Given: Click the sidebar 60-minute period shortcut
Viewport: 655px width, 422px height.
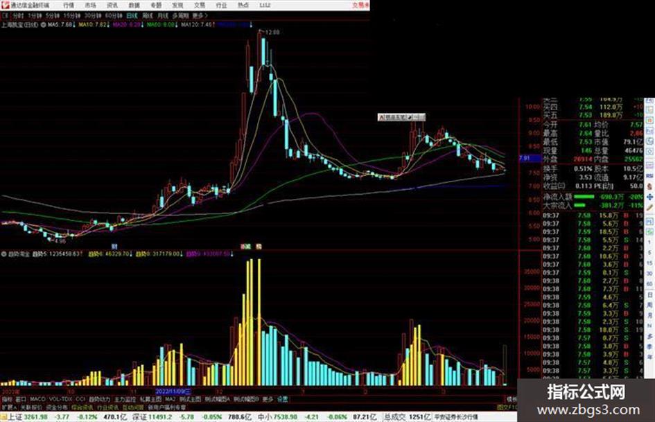Looking at the screenshot, I should 649,283.
